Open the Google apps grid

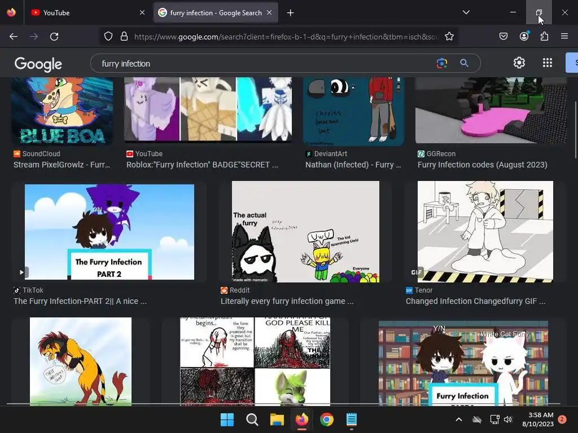(x=548, y=63)
